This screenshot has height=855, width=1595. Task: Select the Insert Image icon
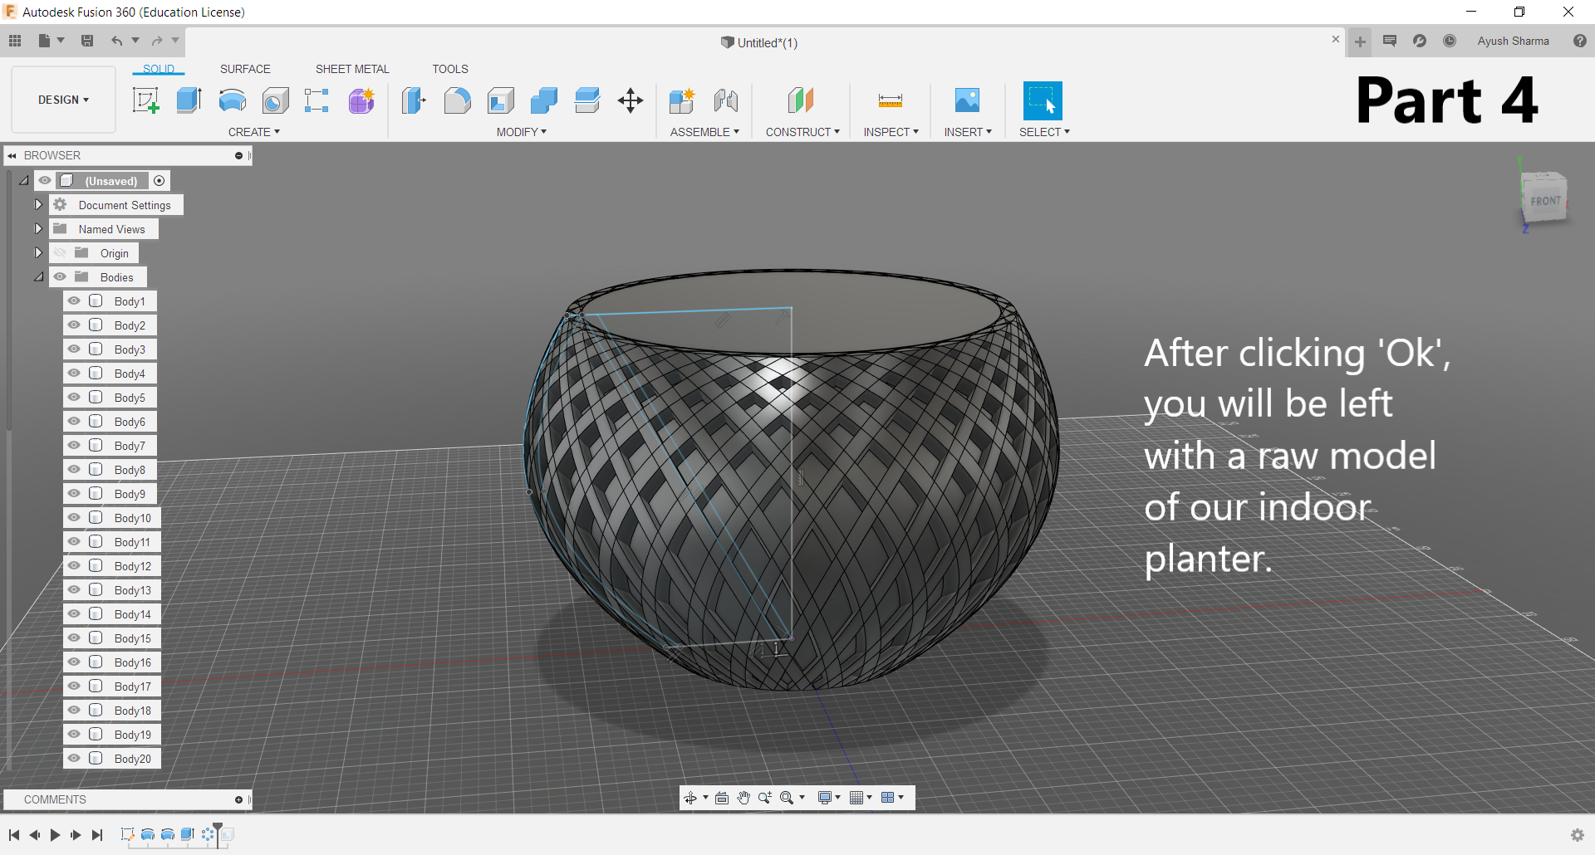[x=967, y=100]
